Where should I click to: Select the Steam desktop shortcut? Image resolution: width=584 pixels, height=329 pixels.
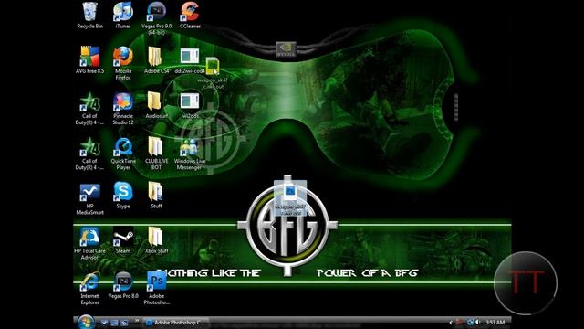tap(123, 240)
